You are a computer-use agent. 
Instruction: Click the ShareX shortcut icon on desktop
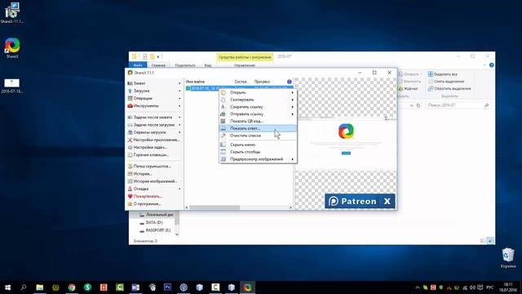[12, 48]
